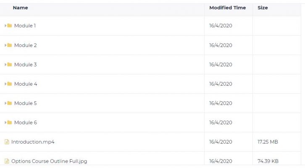
Task: Sort by the Size column header
Action: [263, 8]
